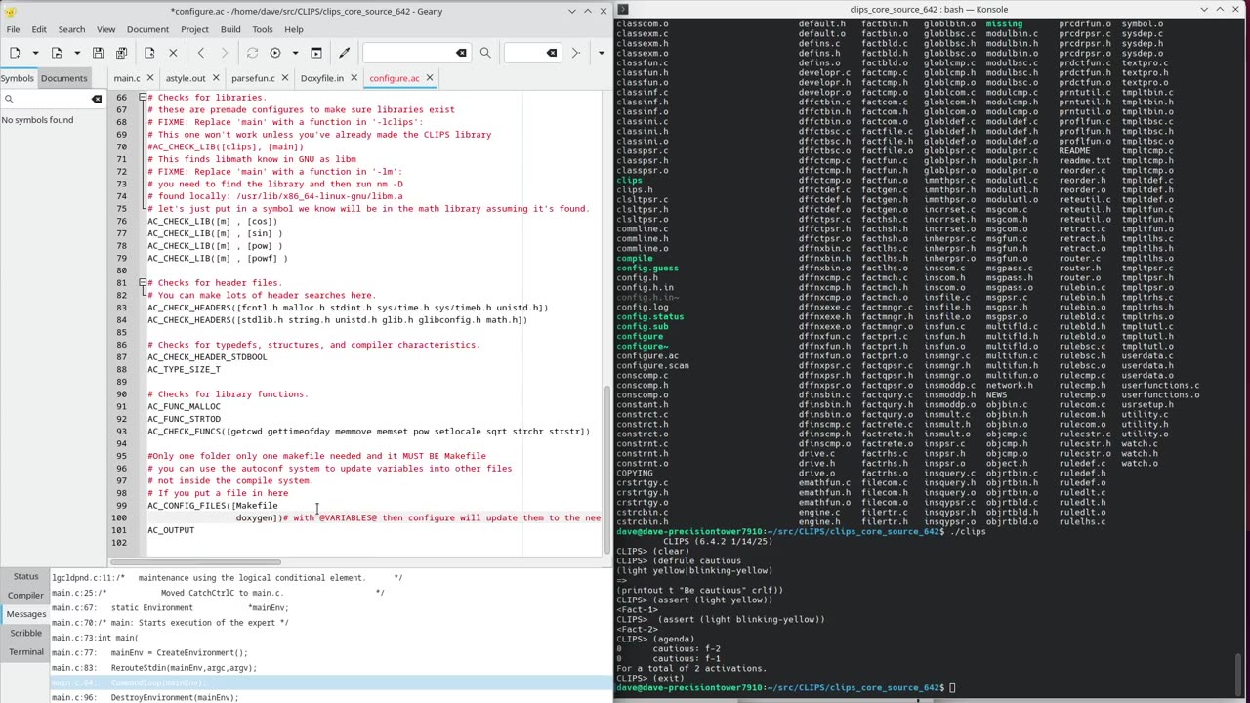The height and width of the screenshot is (703, 1250).
Task: Click the Save All toolbar icon
Action: pos(122,53)
